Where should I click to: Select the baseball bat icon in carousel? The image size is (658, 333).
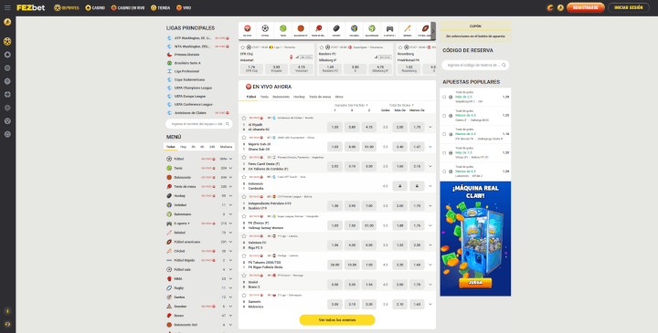click(407, 28)
